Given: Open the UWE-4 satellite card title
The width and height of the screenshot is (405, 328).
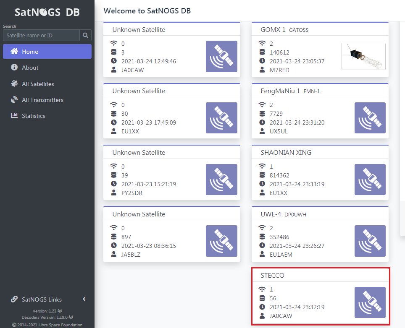Looking at the screenshot, I should [271, 214].
